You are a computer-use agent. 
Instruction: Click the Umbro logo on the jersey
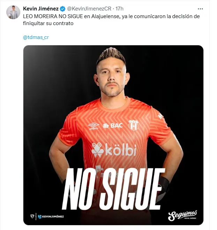click(93, 126)
